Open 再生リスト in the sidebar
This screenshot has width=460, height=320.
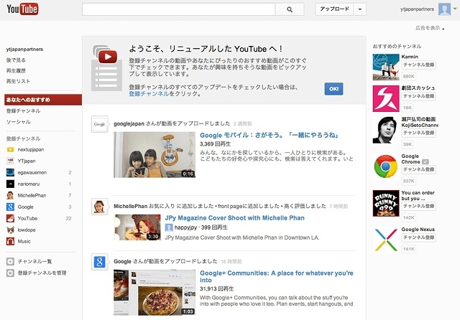pos(18,81)
